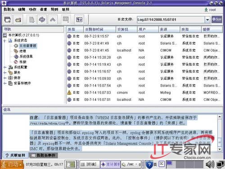
Task: Click the network computers icon in taskbar
Action: (220, 164)
